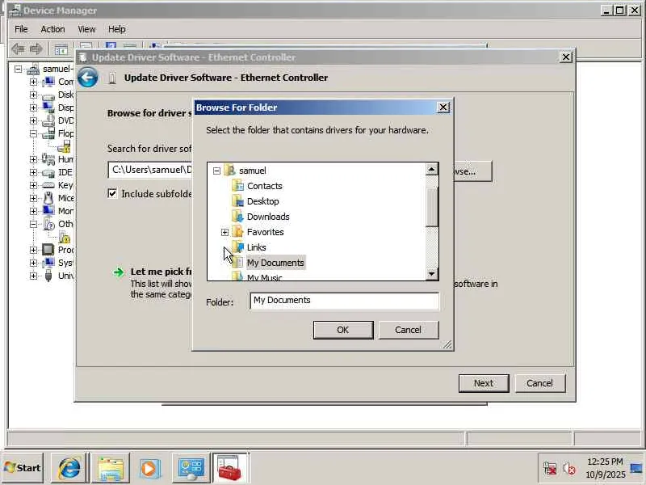Select the Downloads folder
The image size is (646, 485).
pyautogui.click(x=268, y=217)
